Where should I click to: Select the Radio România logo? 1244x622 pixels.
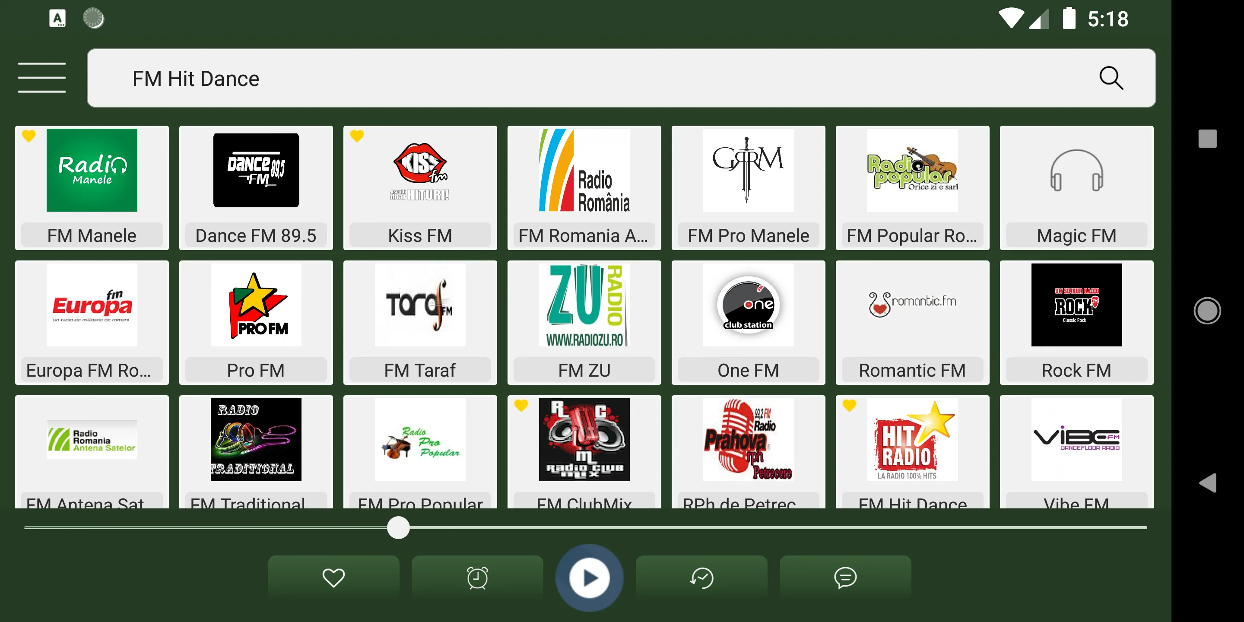[584, 170]
